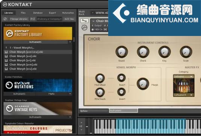Click the Symphobia Colours banner
Screen dimensions: 201x136
click(x=38, y=129)
